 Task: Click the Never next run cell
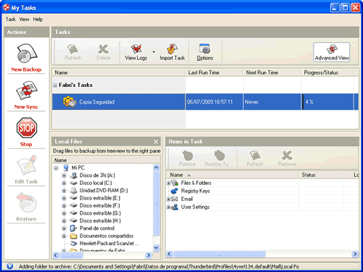point(272,102)
